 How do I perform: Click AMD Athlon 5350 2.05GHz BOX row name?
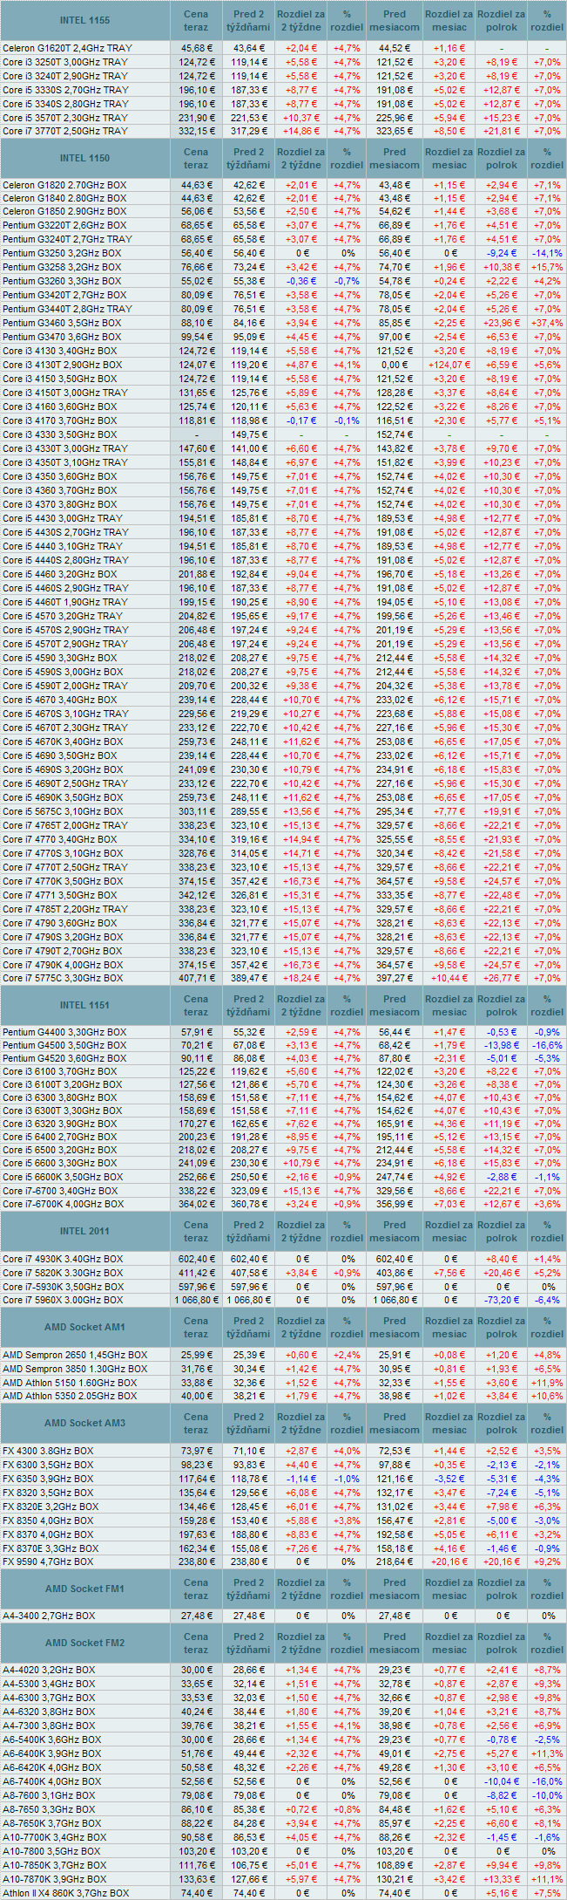[70, 1396]
